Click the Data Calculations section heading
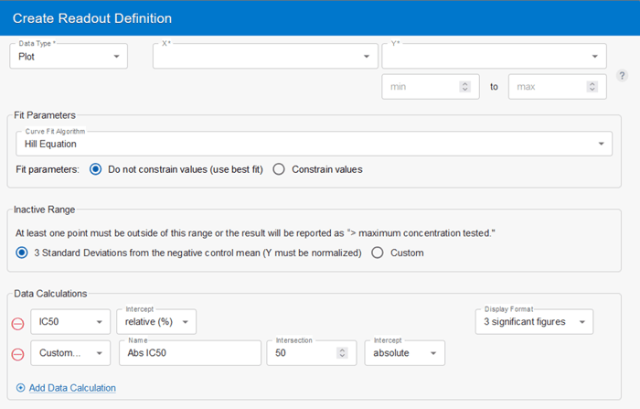 click(x=50, y=294)
